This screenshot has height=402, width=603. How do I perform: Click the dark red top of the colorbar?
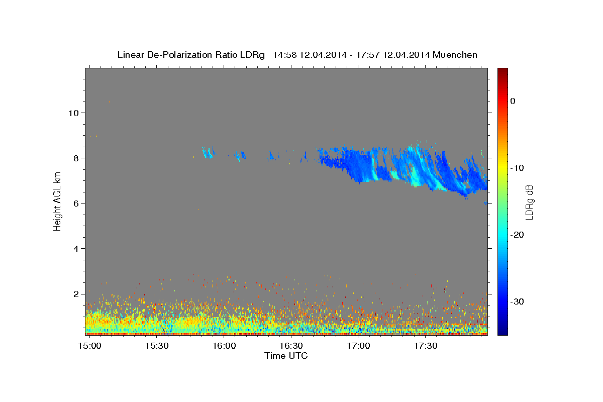[x=502, y=72]
